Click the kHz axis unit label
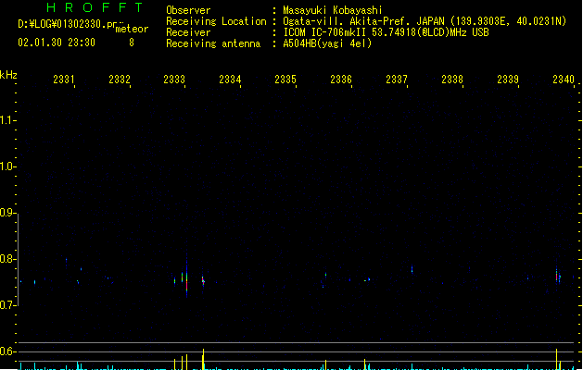Viewport: 583px width, 370px height. [x=8, y=75]
